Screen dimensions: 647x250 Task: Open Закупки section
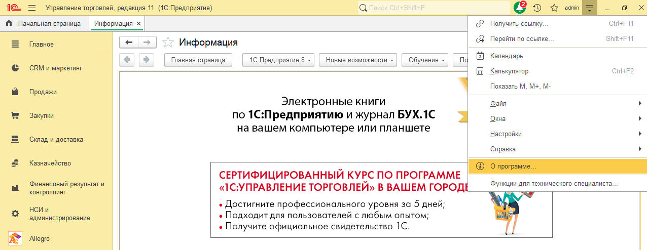pyautogui.click(x=56, y=115)
